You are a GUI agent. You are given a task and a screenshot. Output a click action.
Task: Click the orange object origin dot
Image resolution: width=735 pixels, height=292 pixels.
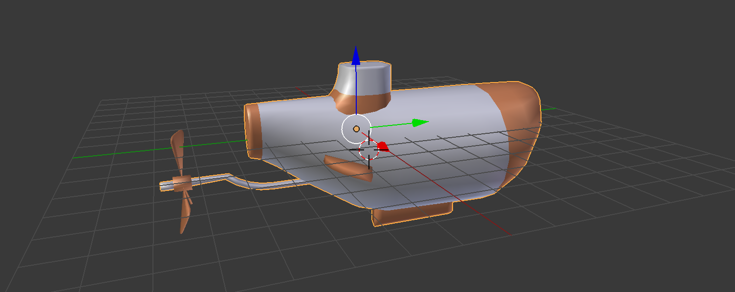coord(356,129)
